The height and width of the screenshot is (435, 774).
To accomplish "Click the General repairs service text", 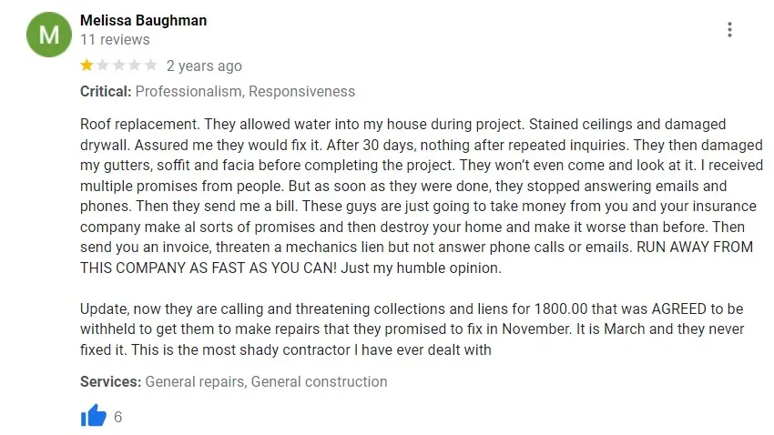I will (x=195, y=381).
